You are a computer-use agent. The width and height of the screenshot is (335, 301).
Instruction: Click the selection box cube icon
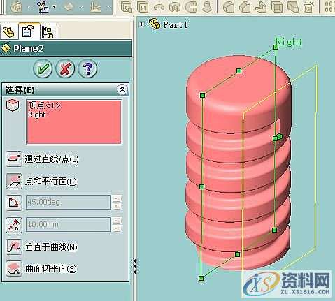13,105
